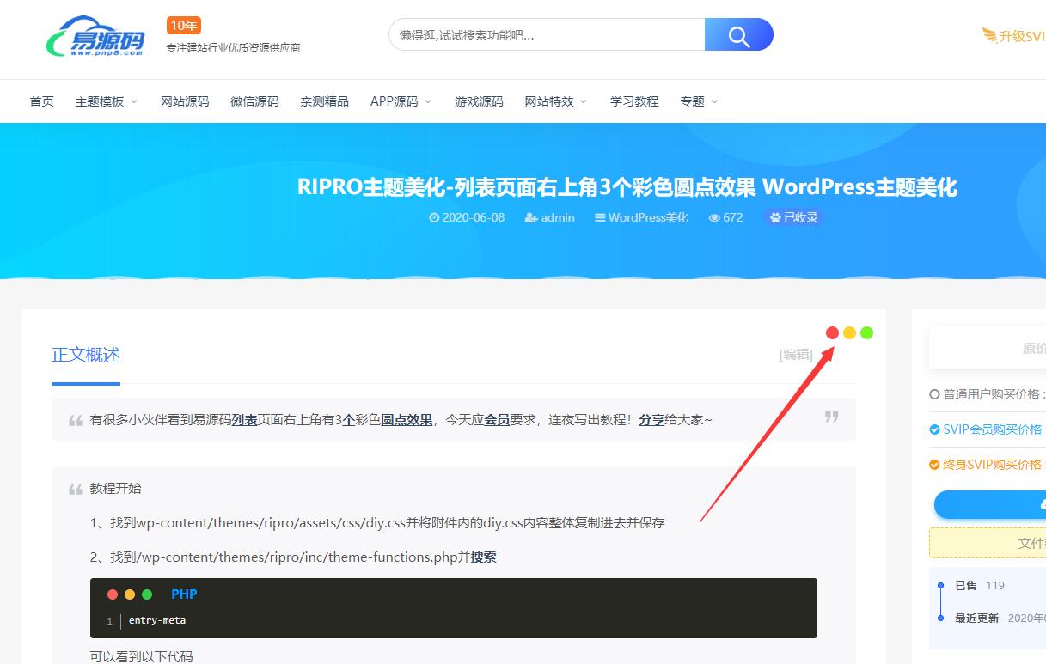Follow the 圆点效果 keyword link

407,420
